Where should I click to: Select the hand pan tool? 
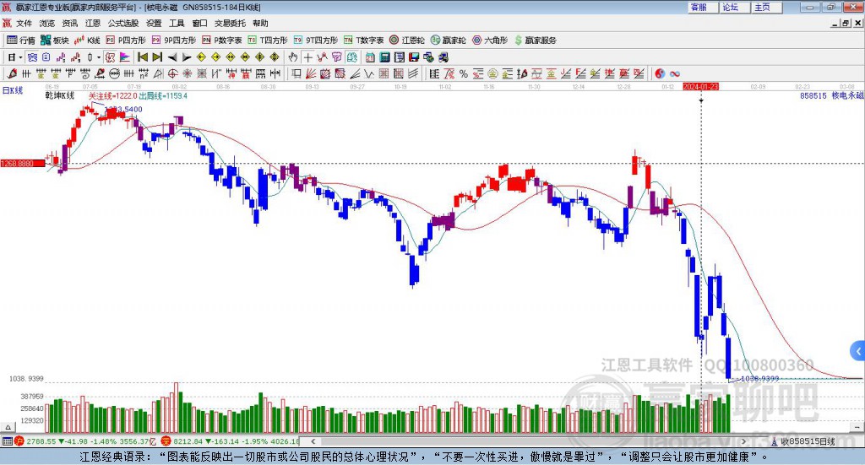coord(293,57)
